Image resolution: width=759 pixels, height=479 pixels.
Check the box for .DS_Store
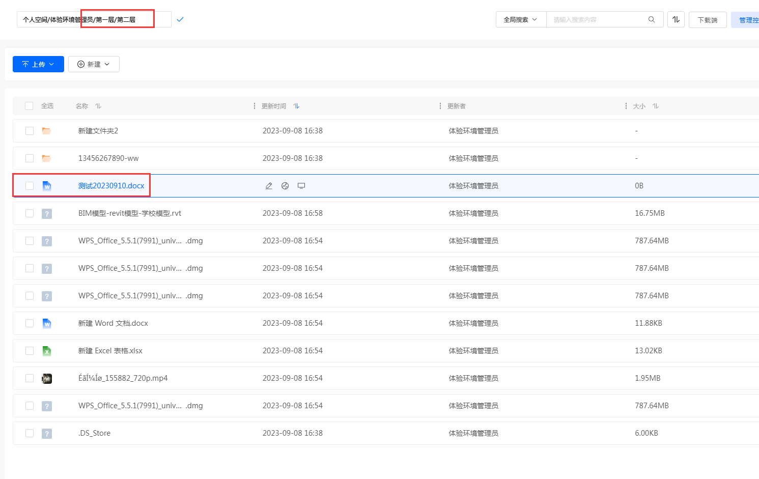coord(30,433)
